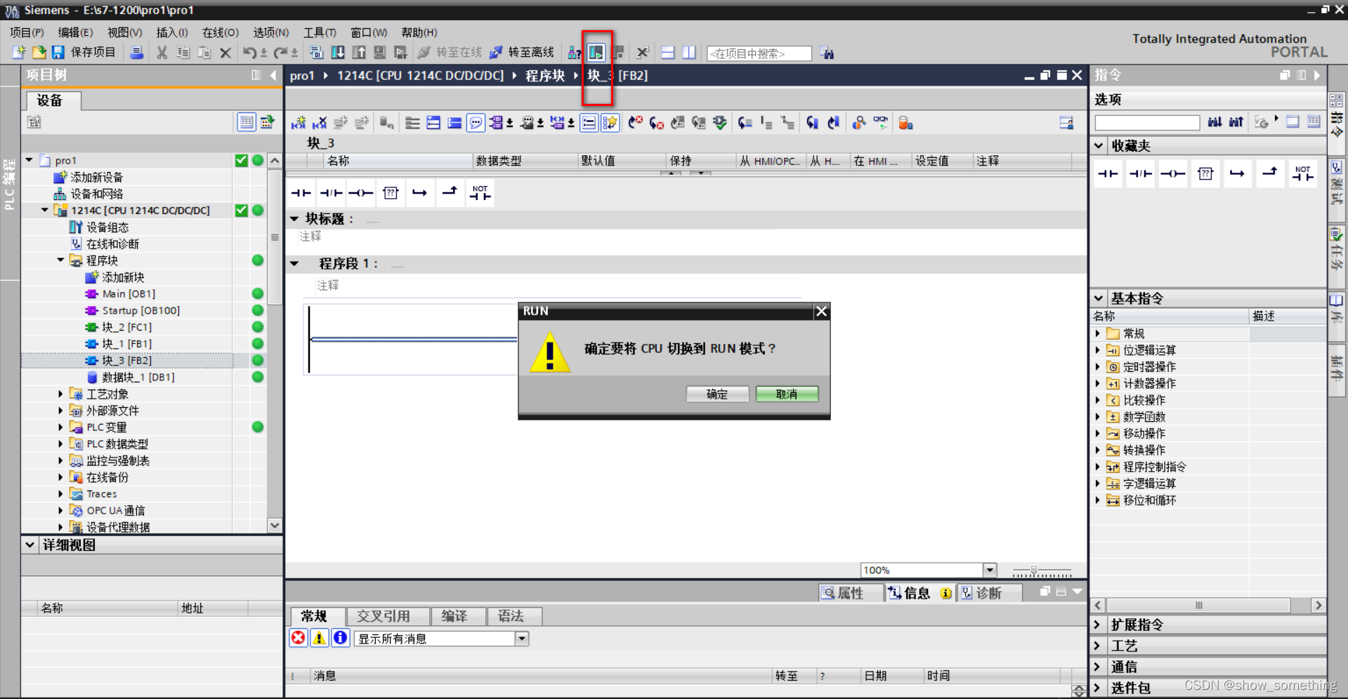Click the load snapshot database lock icon
The height and width of the screenshot is (699, 1348).
click(905, 123)
